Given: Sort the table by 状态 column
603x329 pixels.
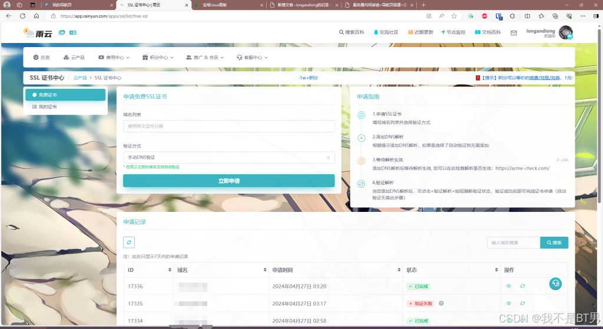Looking at the screenshot, I should pyautogui.click(x=496, y=270).
